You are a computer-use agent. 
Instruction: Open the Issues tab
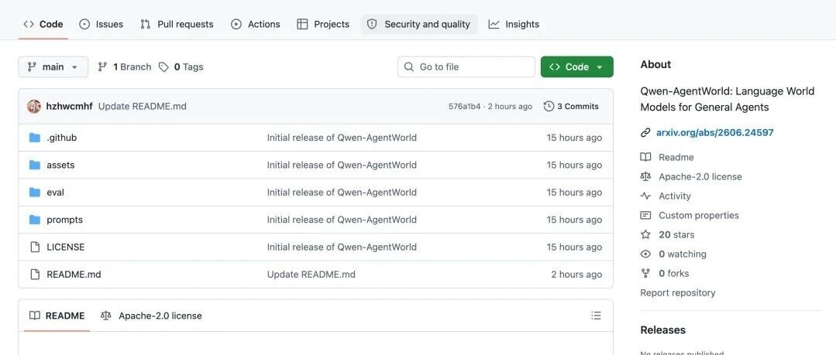pos(101,24)
